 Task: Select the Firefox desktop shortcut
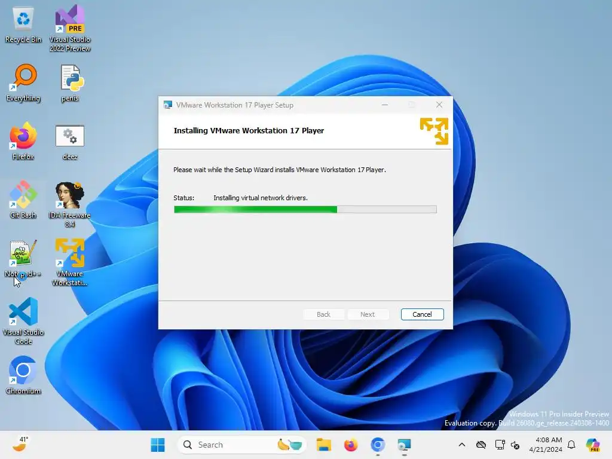tap(23, 141)
